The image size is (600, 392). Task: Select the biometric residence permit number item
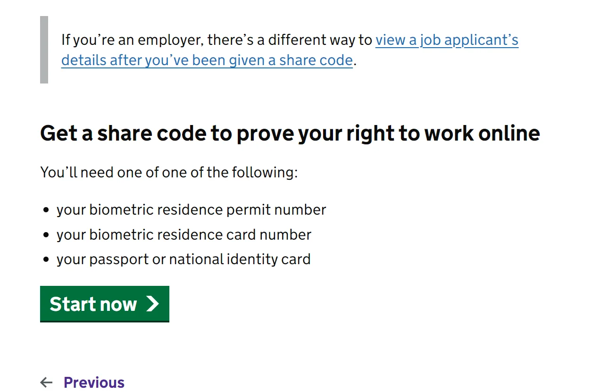pos(191,209)
